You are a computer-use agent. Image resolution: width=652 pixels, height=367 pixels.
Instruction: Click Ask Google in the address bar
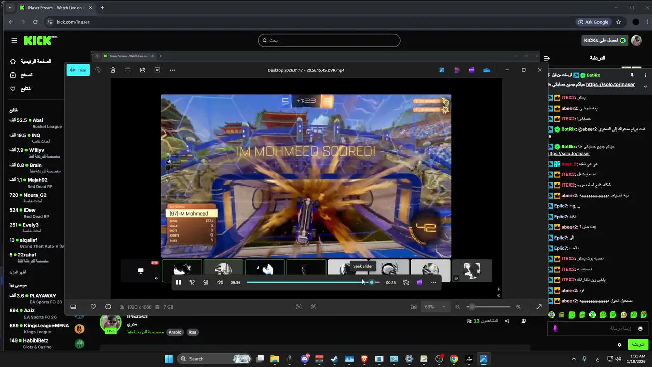[593, 22]
